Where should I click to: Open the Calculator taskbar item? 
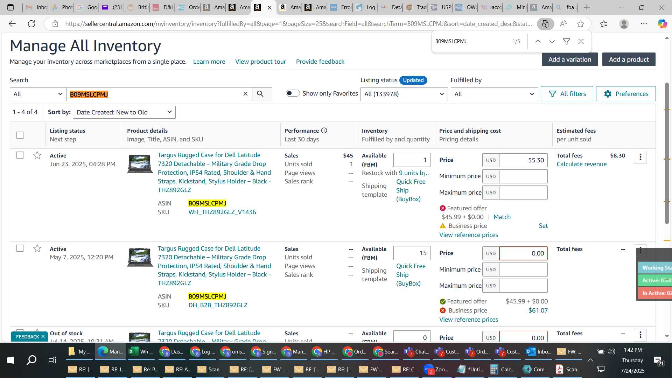502,369
